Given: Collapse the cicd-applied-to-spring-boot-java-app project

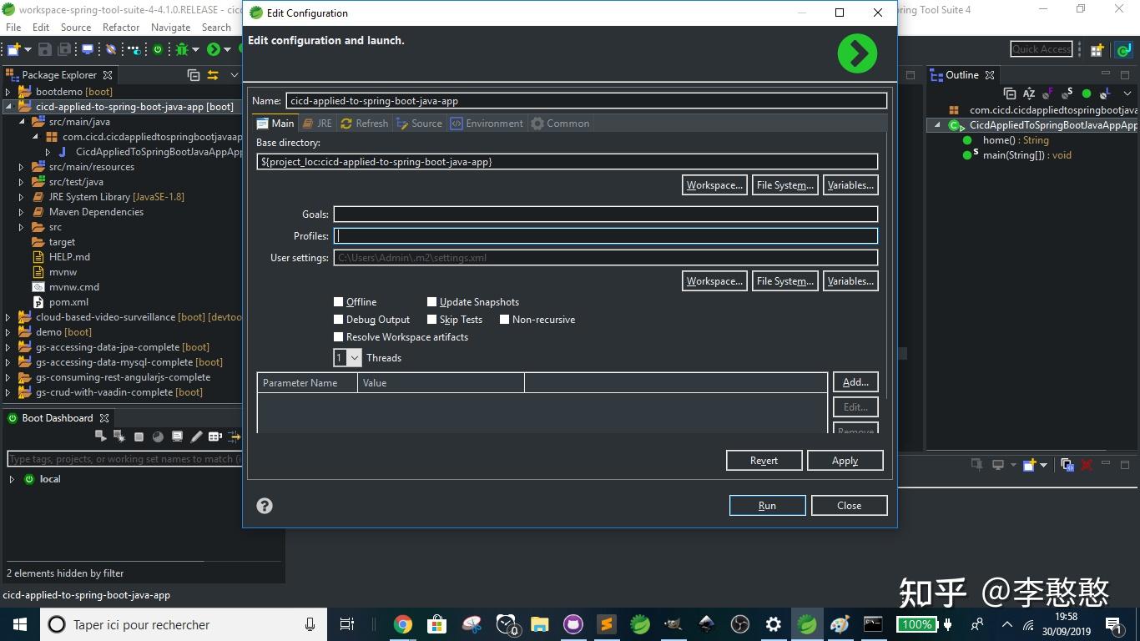Looking at the screenshot, I should pyautogui.click(x=8, y=106).
